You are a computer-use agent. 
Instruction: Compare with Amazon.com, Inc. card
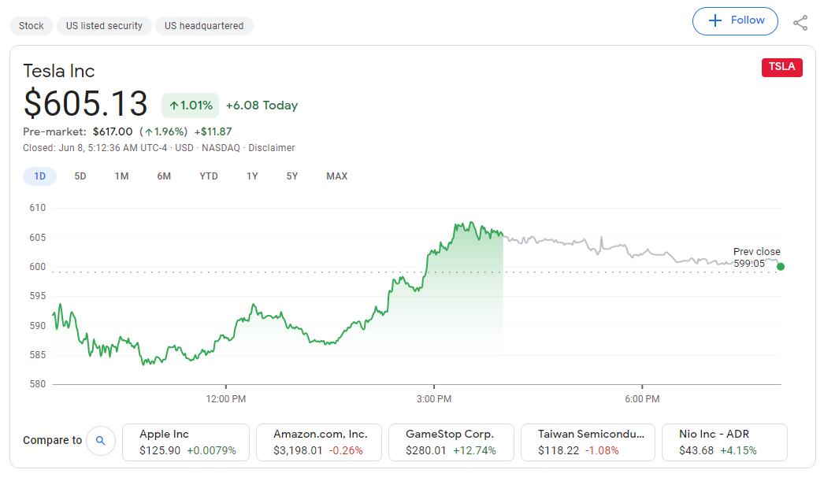click(319, 442)
